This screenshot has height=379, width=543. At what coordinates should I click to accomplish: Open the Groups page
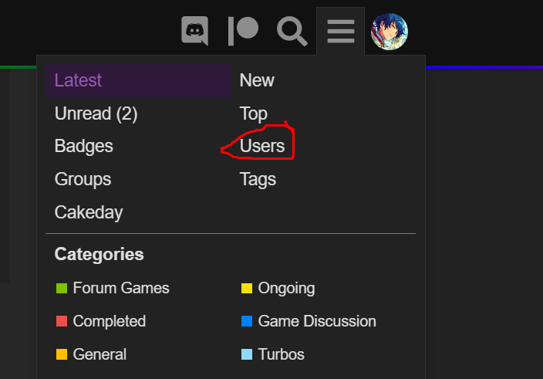83,179
